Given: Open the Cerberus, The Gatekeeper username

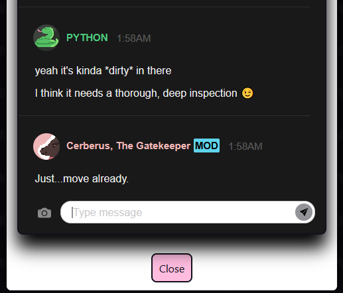Looking at the screenshot, I should (x=128, y=146).
